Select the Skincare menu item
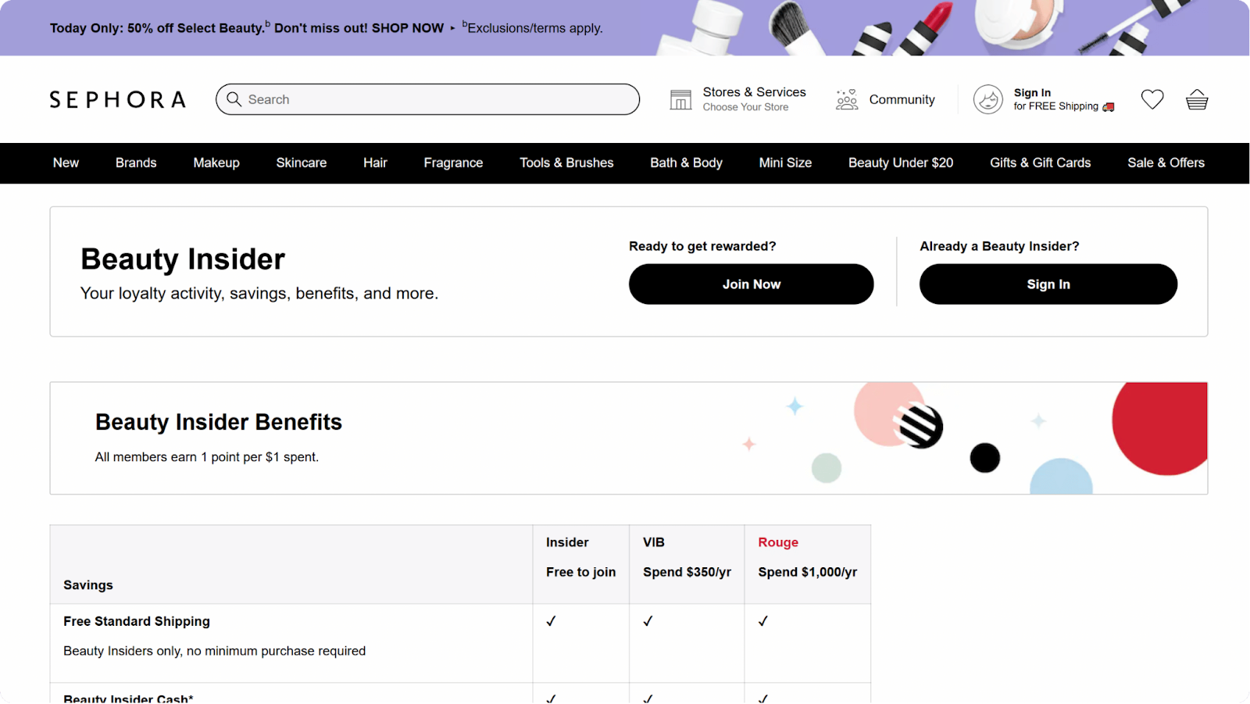 (302, 163)
